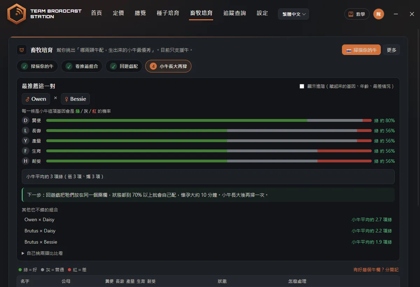Click the 怎麼處理 column header
The height and width of the screenshot is (287, 420).
click(x=297, y=281)
